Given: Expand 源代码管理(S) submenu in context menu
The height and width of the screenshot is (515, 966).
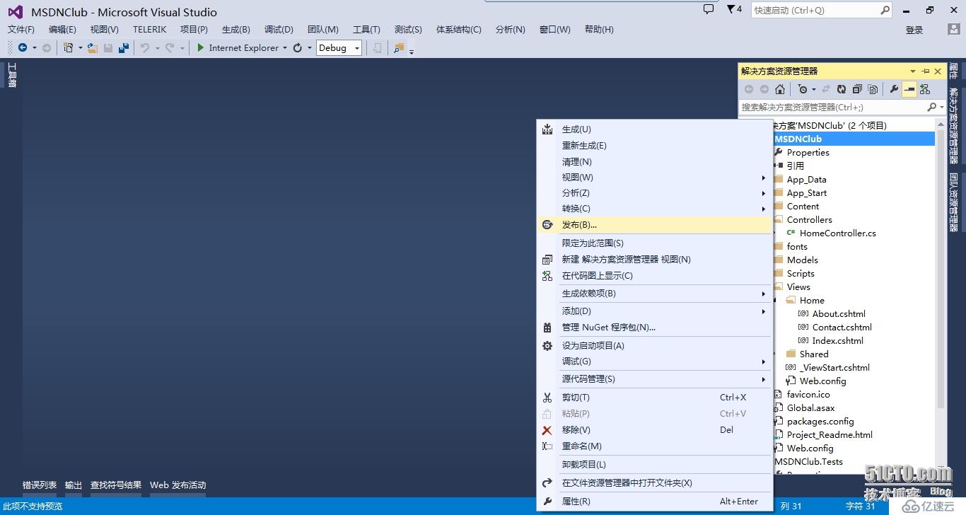Looking at the screenshot, I should coord(654,378).
